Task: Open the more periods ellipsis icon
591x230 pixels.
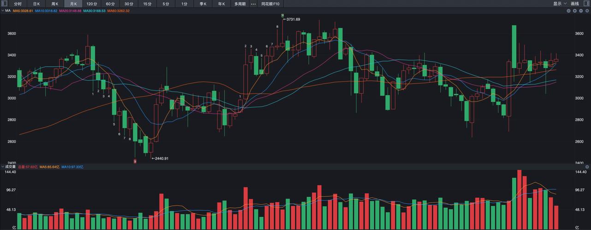Action: pos(253,4)
